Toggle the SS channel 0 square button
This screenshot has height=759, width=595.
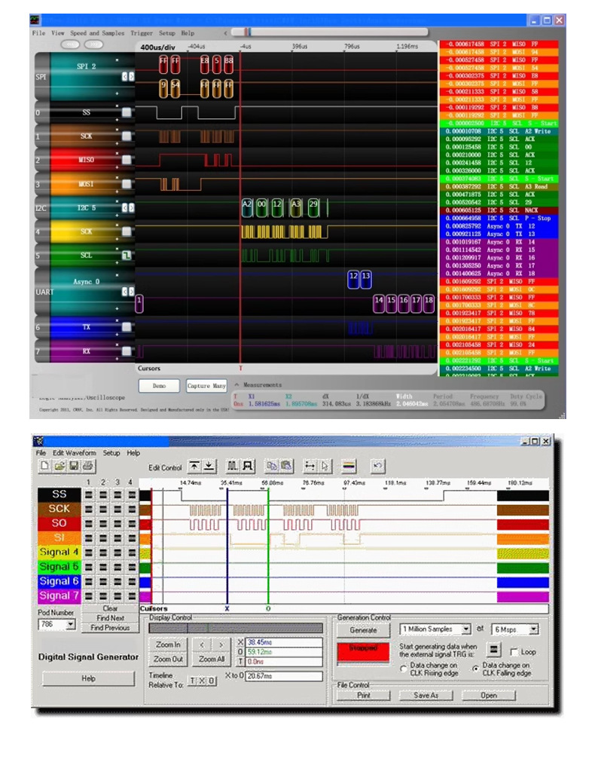[x=127, y=112]
